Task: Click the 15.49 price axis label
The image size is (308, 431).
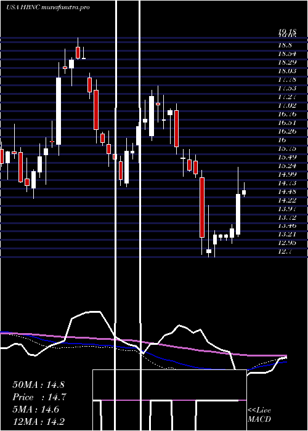Action: (x=287, y=157)
